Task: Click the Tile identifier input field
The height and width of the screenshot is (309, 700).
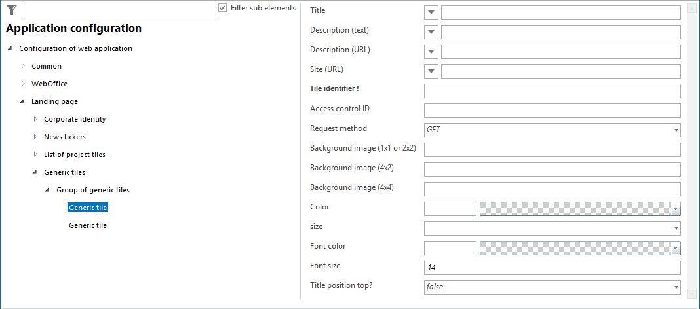Action: click(552, 91)
